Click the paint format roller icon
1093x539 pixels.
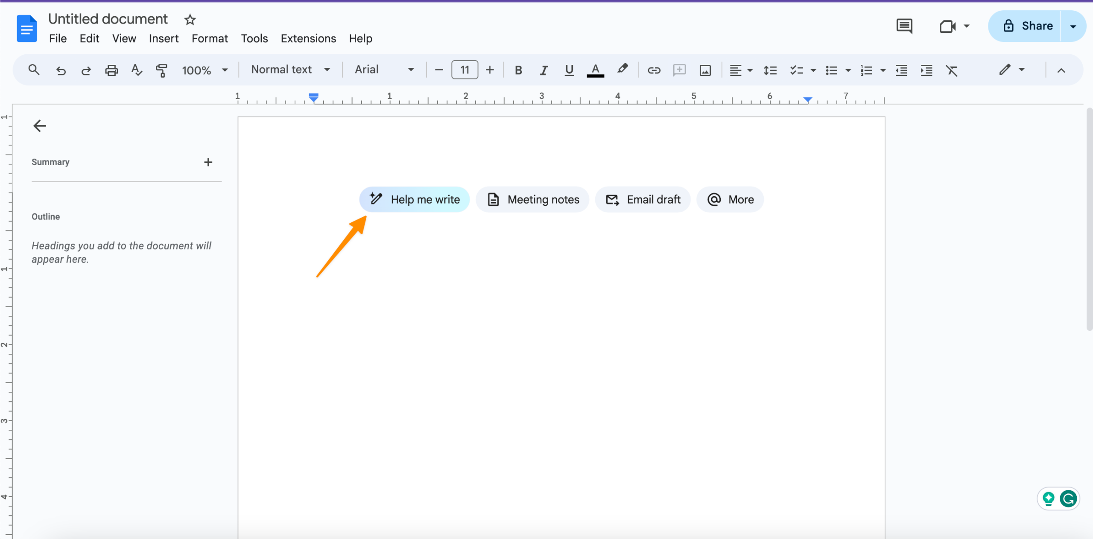pyautogui.click(x=161, y=70)
